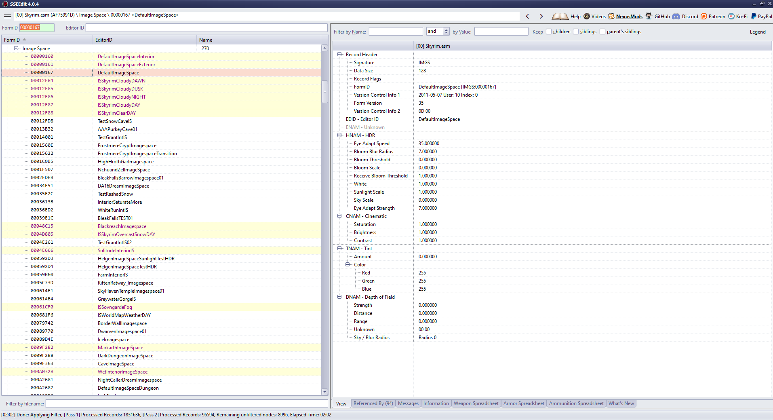
Task: Open the Messages tab
Action: 408,403
